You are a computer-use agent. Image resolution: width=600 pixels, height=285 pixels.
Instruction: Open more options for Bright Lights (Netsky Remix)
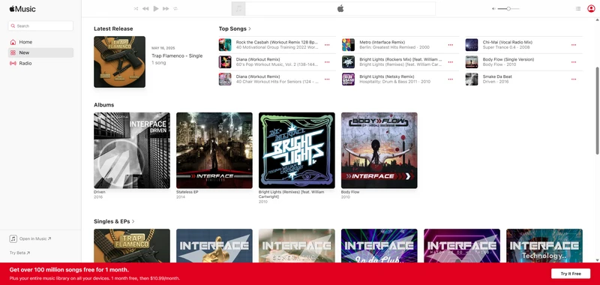pos(451,79)
